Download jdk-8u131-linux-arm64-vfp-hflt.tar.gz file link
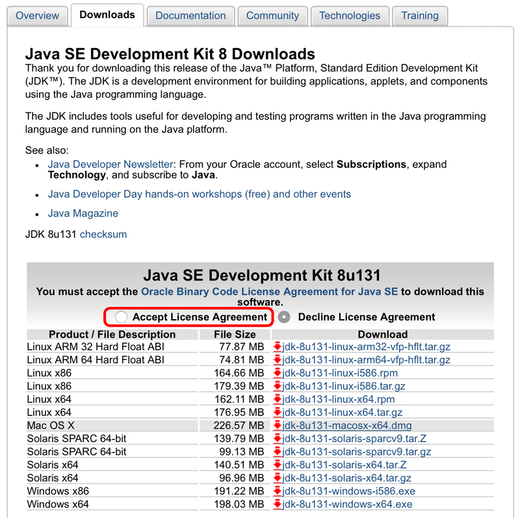The image size is (520, 518). point(366,360)
